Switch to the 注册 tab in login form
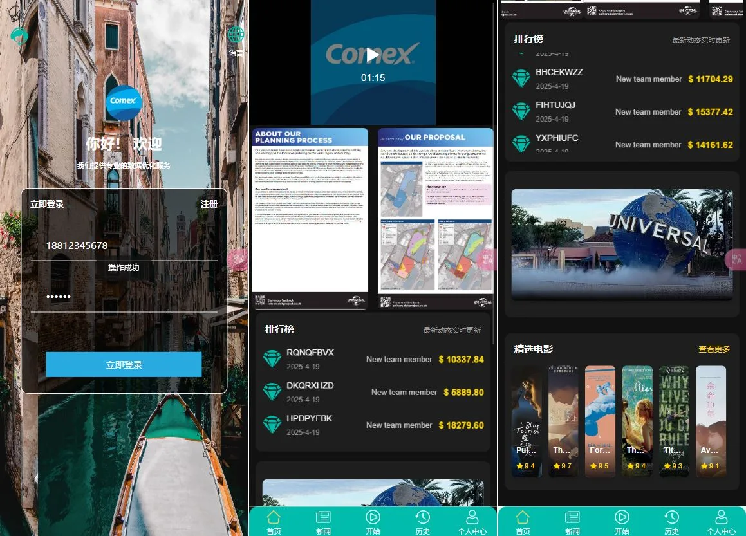Viewport: 746px width, 536px height. pyautogui.click(x=209, y=204)
